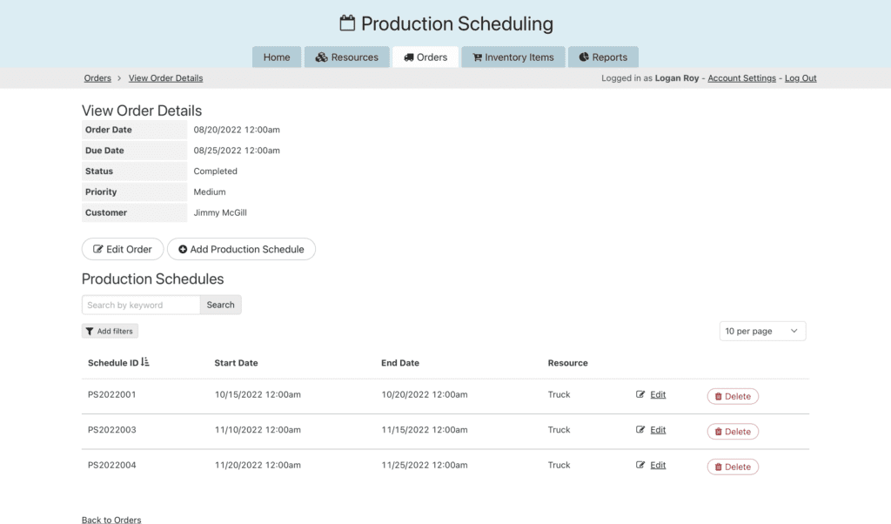Select the Home tab
This screenshot has width=891, height=524.
coord(277,57)
